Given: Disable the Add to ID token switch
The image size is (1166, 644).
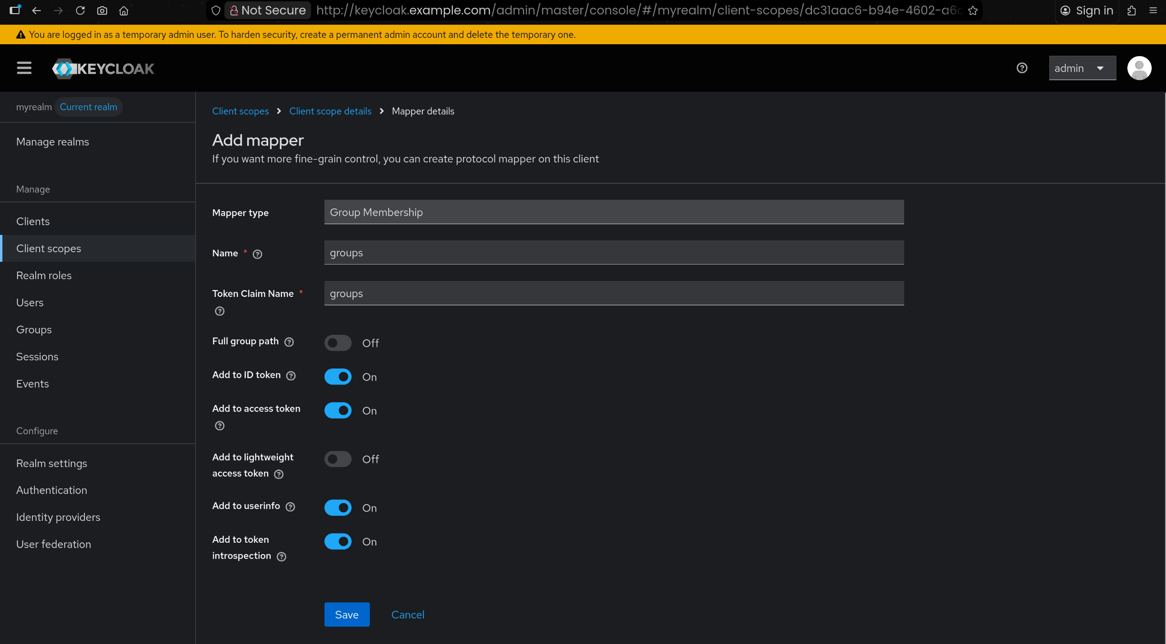Looking at the screenshot, I should click(338, 377).
